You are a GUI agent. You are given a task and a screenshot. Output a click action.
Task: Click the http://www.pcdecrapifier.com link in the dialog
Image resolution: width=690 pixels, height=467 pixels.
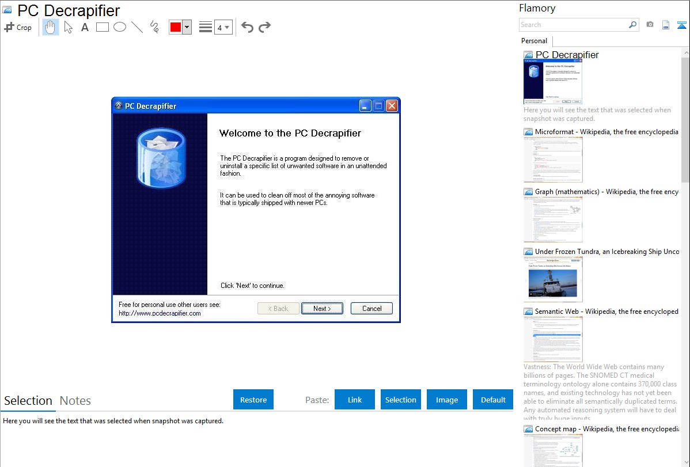point(160,313)
